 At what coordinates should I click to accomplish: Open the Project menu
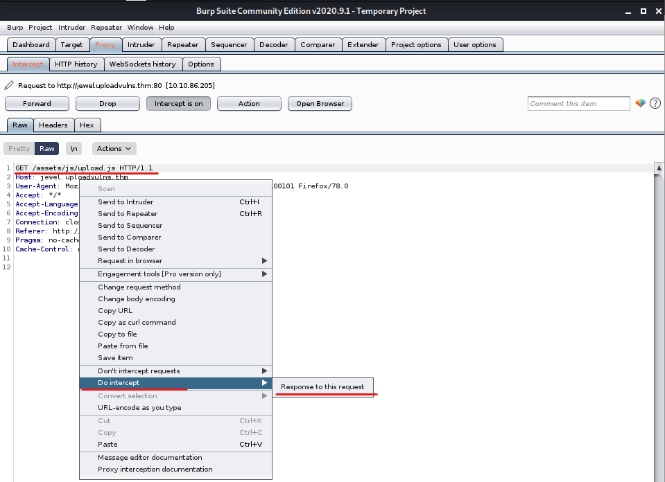coord(40,27)
